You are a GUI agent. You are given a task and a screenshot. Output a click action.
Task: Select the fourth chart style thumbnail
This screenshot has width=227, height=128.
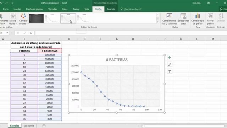pyautogui.click(x=84, y=18)
